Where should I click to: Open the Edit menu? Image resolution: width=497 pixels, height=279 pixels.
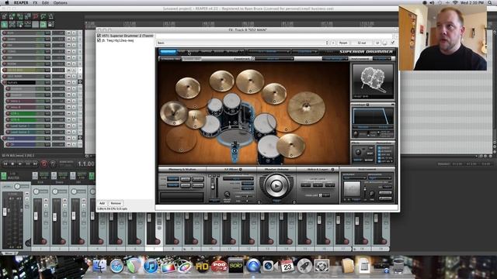pos(45,2)
